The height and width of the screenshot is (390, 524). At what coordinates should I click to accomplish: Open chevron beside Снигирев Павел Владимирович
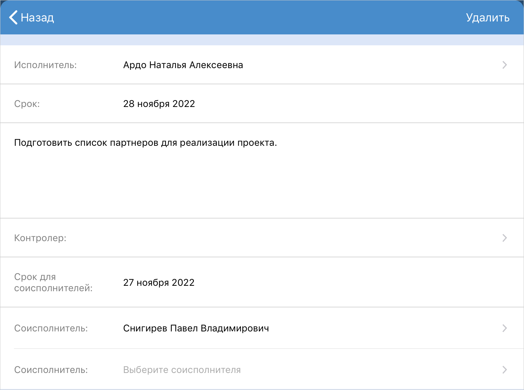505,328
